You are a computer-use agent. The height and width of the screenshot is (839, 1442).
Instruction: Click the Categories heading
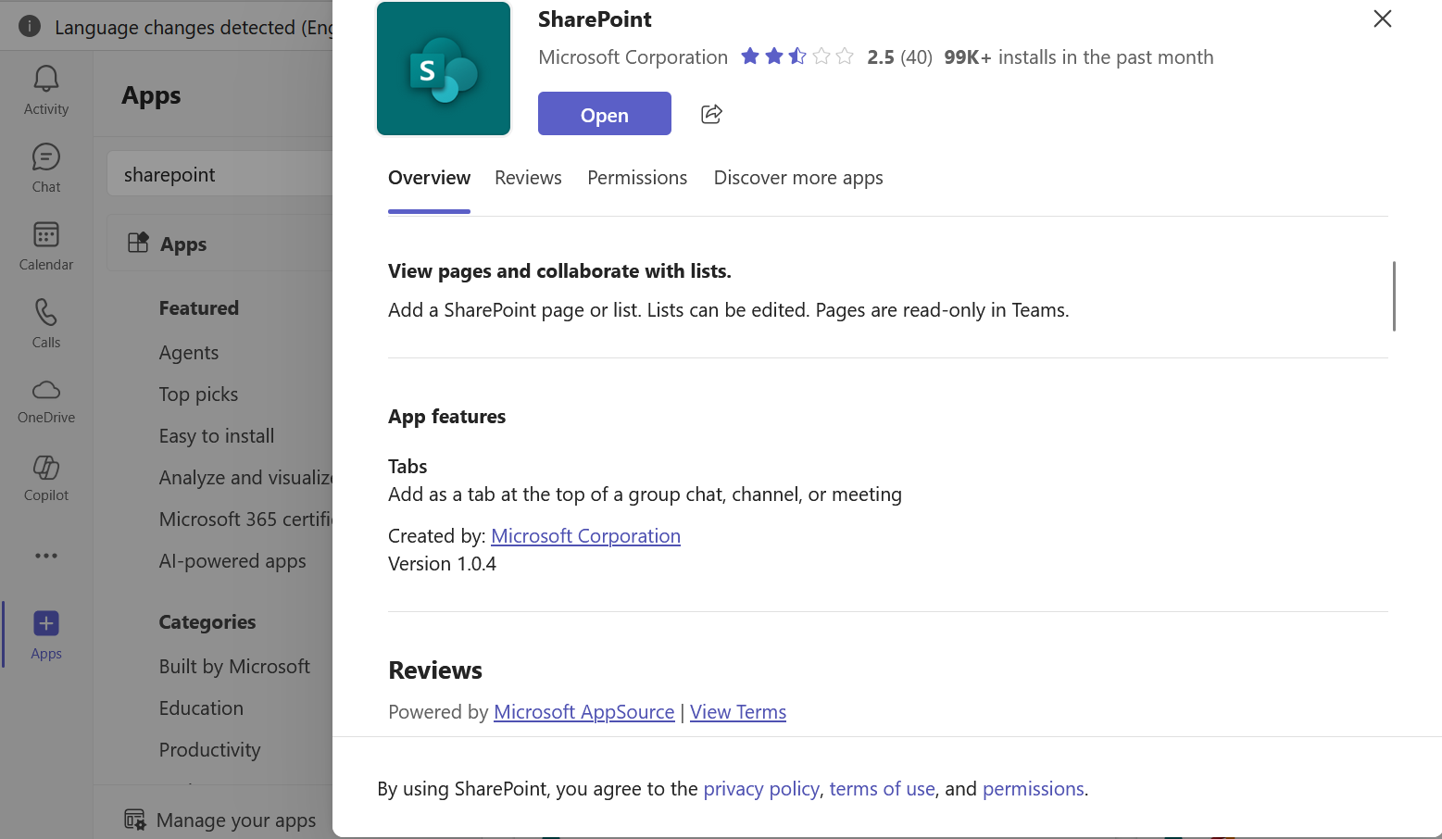207,622
